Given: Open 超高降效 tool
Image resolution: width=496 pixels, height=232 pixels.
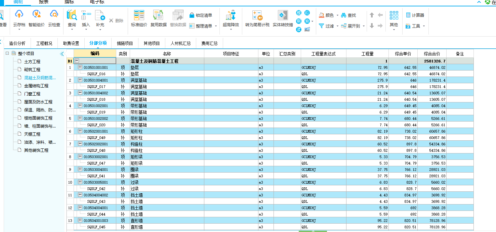Looking at the screenshot, I should click(x=231, y=19).
